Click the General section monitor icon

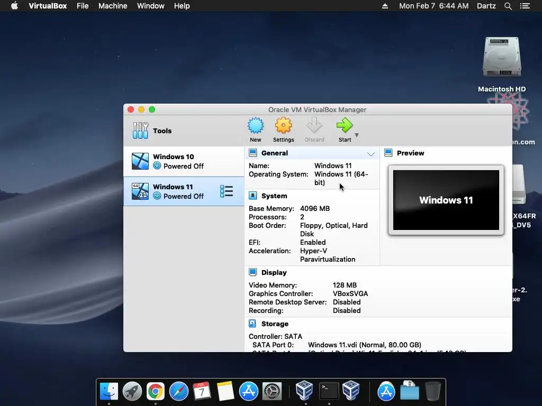click(252, 153)
